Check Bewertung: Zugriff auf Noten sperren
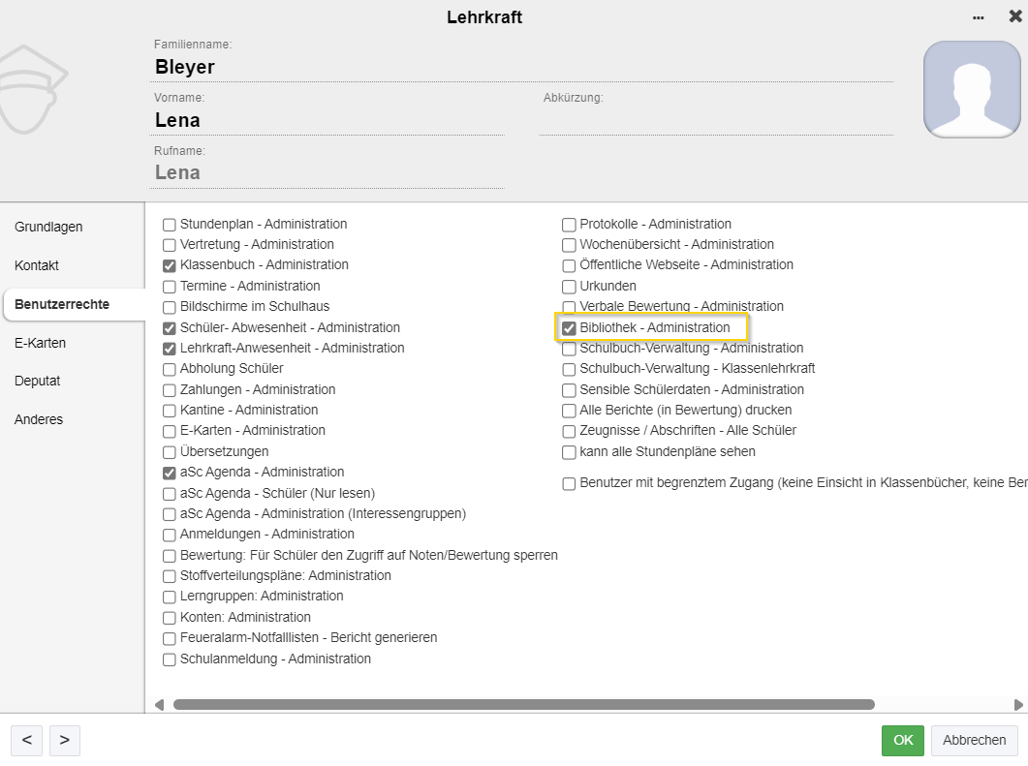 pyautogui.click(x=170, y=556)
